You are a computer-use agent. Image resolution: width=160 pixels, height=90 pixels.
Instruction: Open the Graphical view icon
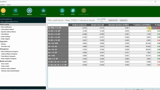coord(15,10)
